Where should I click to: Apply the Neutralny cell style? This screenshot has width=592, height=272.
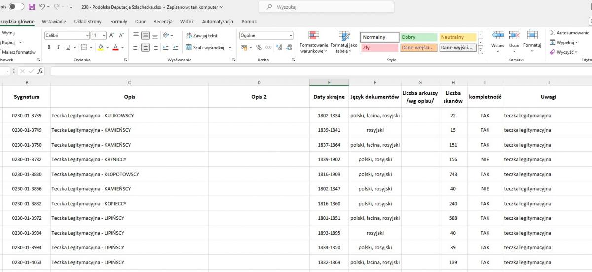pyautogui.click(x=457, y=37)
